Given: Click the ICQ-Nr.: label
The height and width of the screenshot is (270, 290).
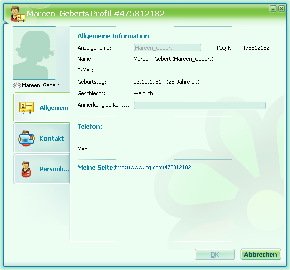Looking at the screenshot, I should pyautogui.click(x=227, y=48).
